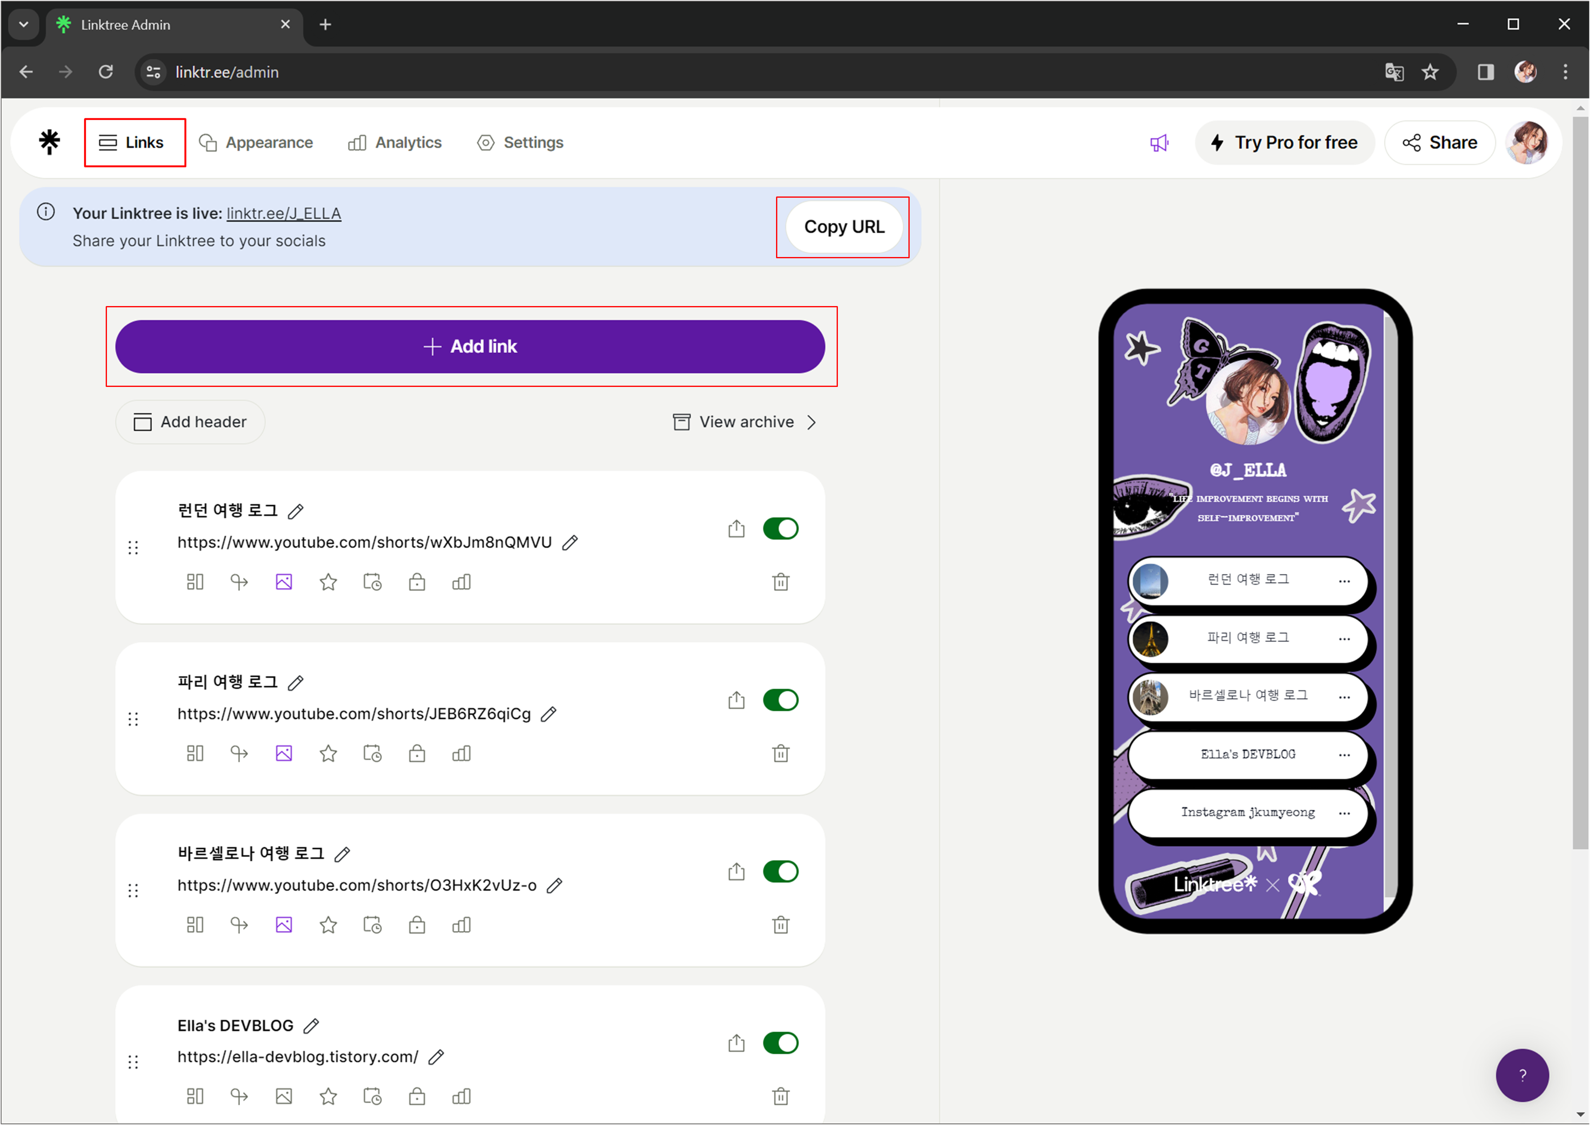Open the lock icon on Ella's DEVBLOG link
1590x1125 pixels.
click(x=417, y=1096)
